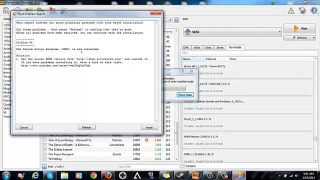
Task: Toggle the TK HitStop checkbox
Action: (45, 159)
